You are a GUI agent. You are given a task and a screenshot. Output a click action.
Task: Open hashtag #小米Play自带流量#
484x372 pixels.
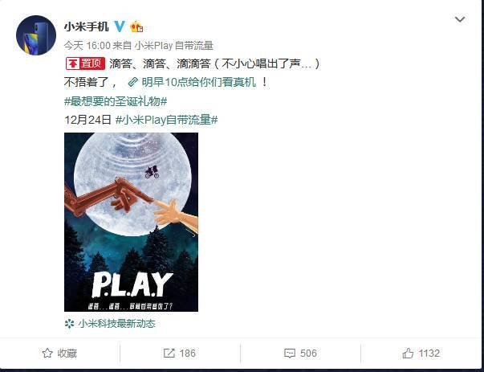167,120
